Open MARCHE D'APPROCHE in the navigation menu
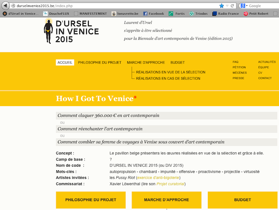279x210 pixels. (146, 63)
